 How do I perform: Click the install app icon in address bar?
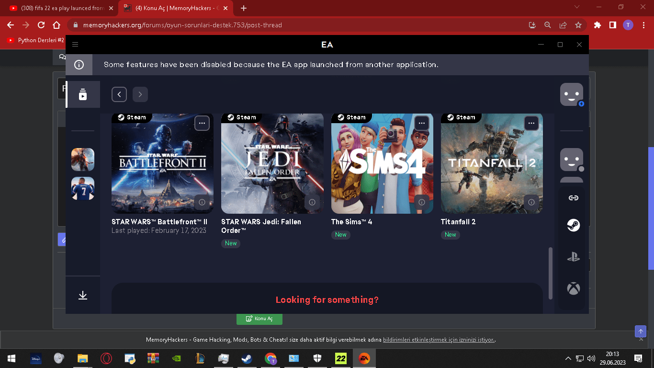tap(532, 25)
